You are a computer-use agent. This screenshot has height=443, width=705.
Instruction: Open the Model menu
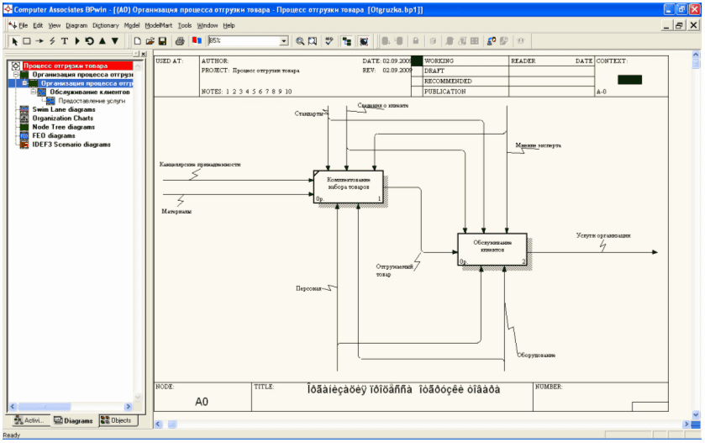click(x=132, y=25)
